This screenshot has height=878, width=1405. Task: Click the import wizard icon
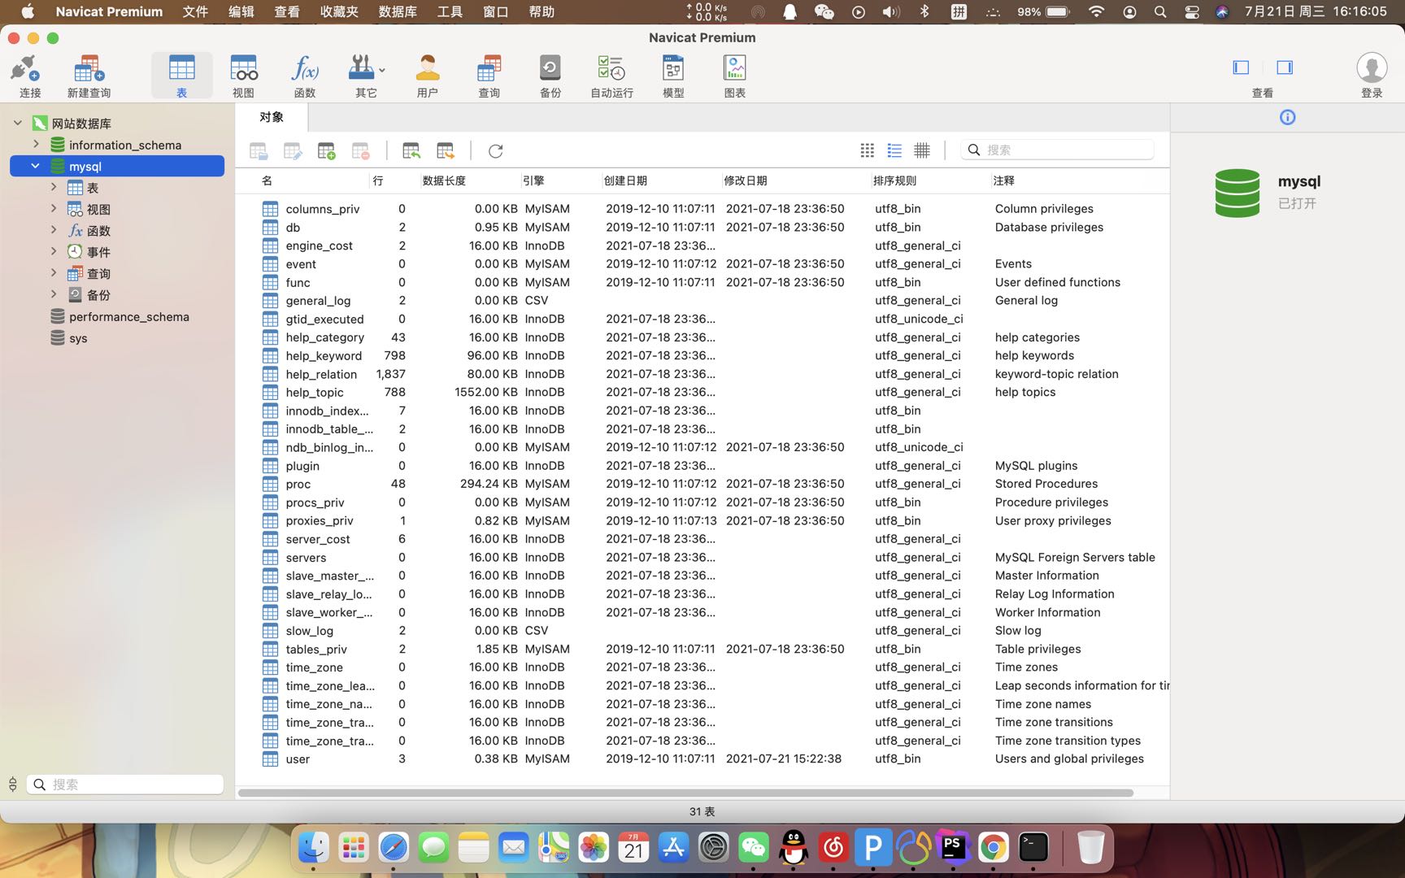pos(411,150)
